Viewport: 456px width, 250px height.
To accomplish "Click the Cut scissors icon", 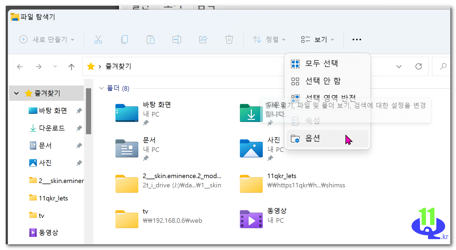I will [x=98, y=39].
